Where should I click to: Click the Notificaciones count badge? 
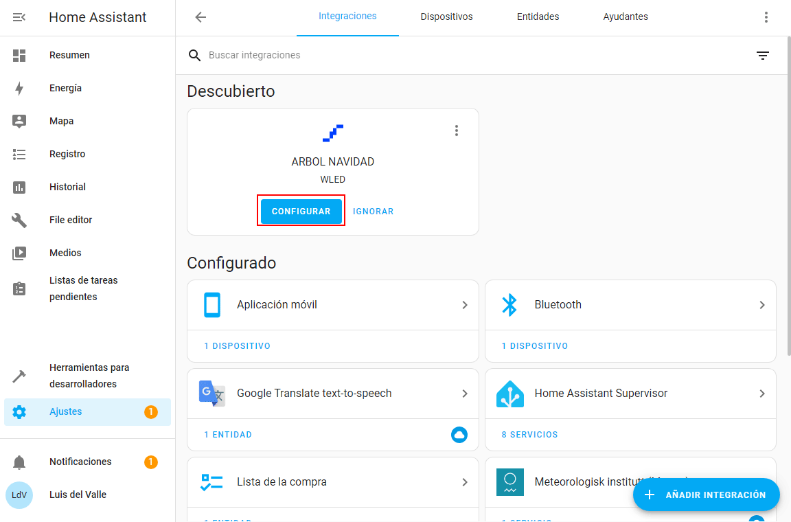click(151, 462)
